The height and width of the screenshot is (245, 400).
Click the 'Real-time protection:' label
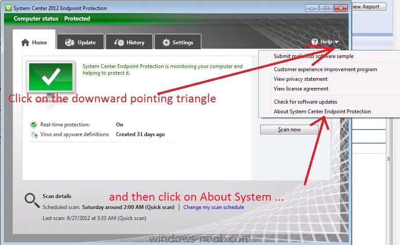[x=65, y=125]
